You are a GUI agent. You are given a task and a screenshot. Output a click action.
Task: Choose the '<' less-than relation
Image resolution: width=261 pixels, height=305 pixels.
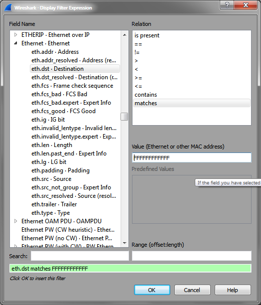coord(192,69)
